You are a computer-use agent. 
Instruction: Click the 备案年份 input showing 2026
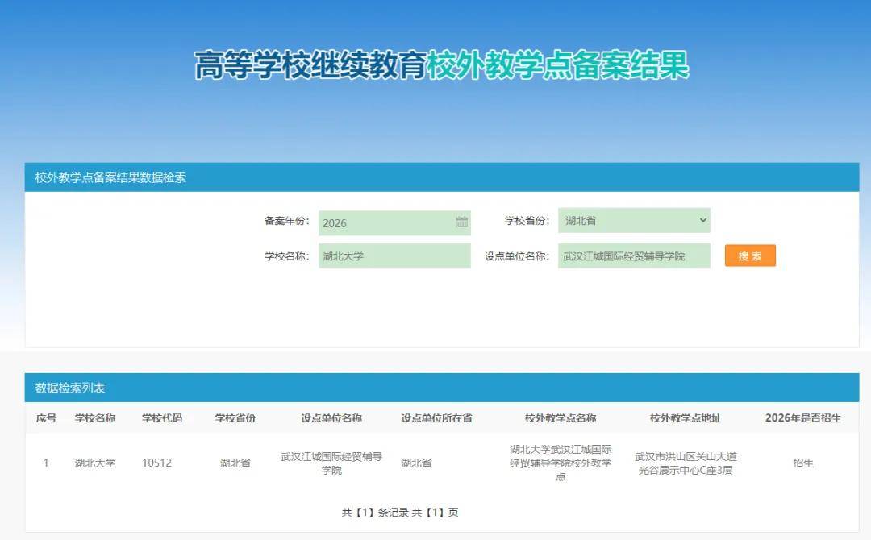(394, 222)
